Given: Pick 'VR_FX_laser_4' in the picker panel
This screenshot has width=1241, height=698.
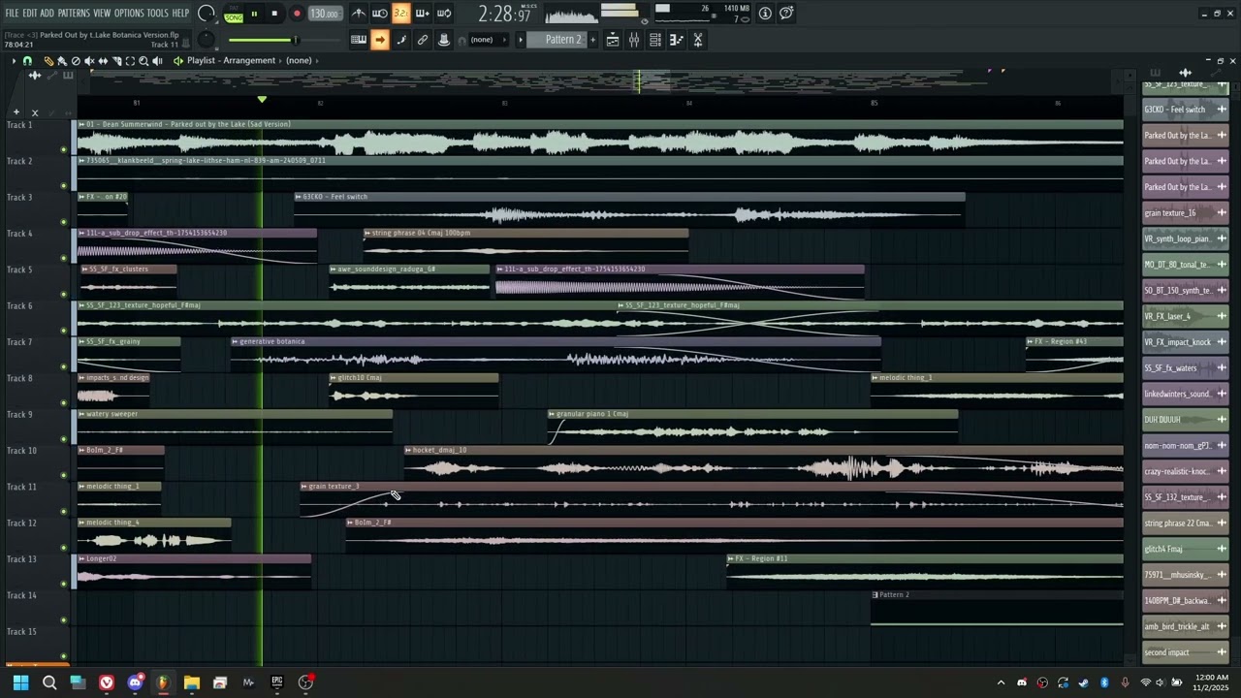Looking at the screenshot, I should coord(1186,316).
